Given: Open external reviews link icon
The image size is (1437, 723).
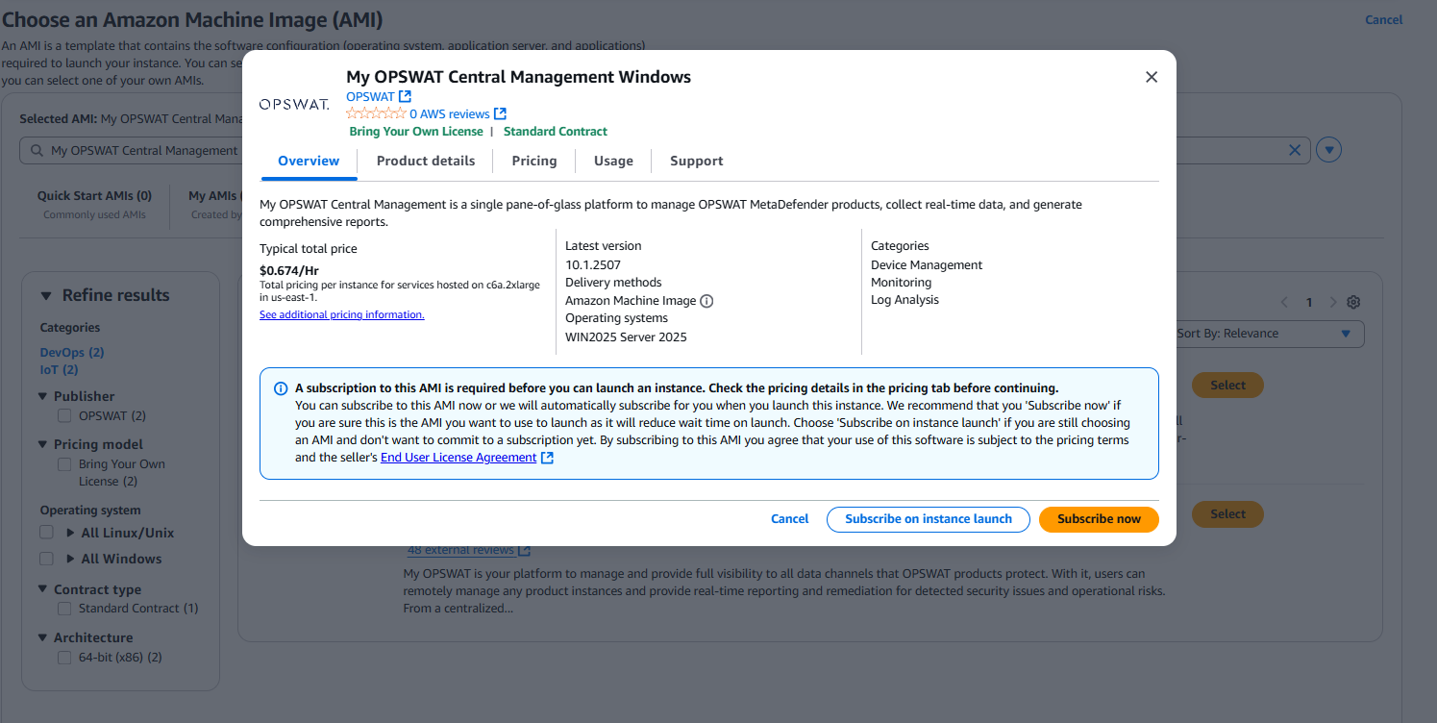Looking at the screenshot, I should (524, 550).
